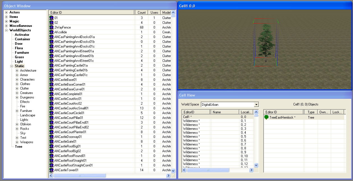The width and height of the screenshot is (353, 181).
Task: Sort cell list by Location column header
Action: [247, 112]
